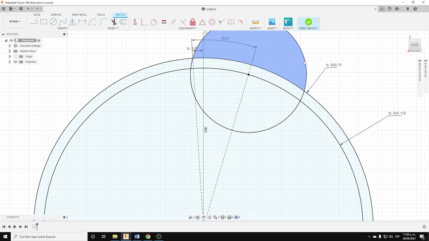The height and width of the screenshot is (241, 429).
Task: Open the Measure inspect tool
Action: 255,22
